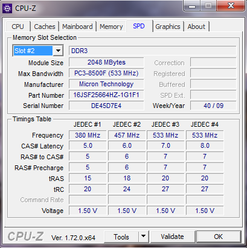Click the JEDEC #3 column header
247x248 pixels.
coord(165,124)
